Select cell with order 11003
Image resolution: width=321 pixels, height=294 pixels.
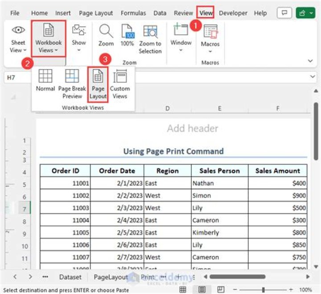[65, 208]
